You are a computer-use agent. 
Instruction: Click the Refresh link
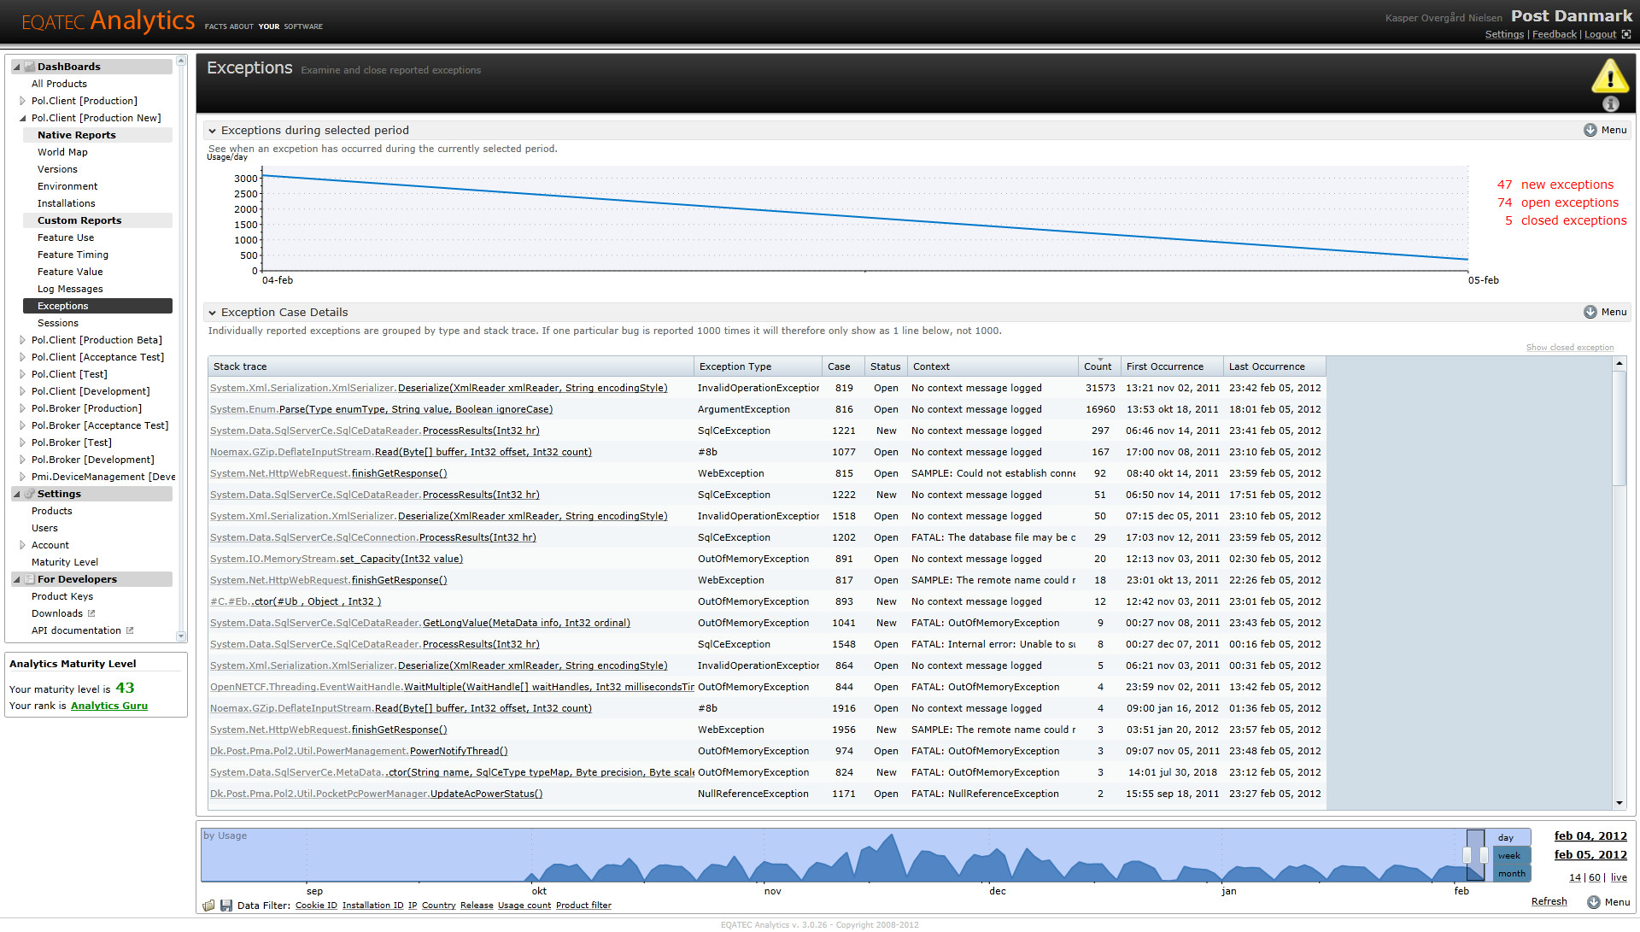(1549, 902)
